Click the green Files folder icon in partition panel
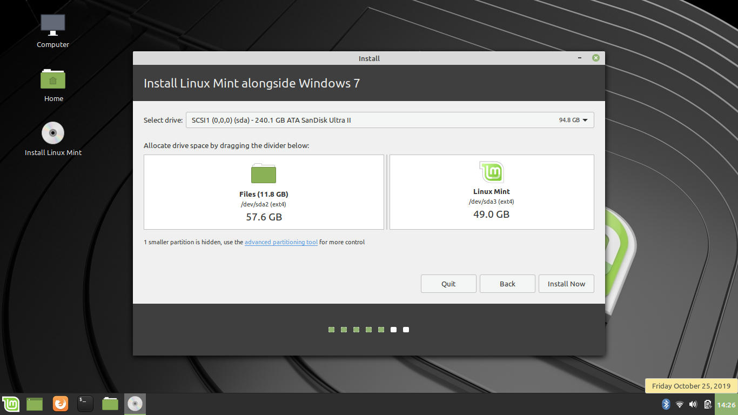738x415 pixels. (x=264, y=173)
